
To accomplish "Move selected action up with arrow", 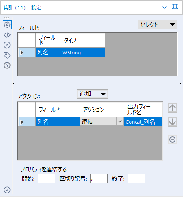I will [172, 108].
